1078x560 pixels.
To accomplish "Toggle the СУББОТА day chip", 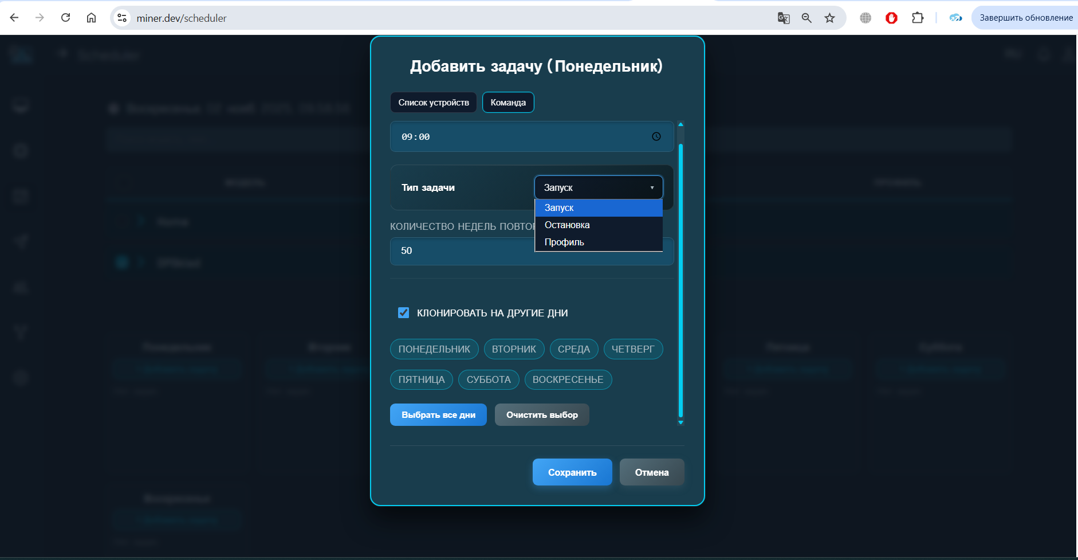I will click(489, 379).
